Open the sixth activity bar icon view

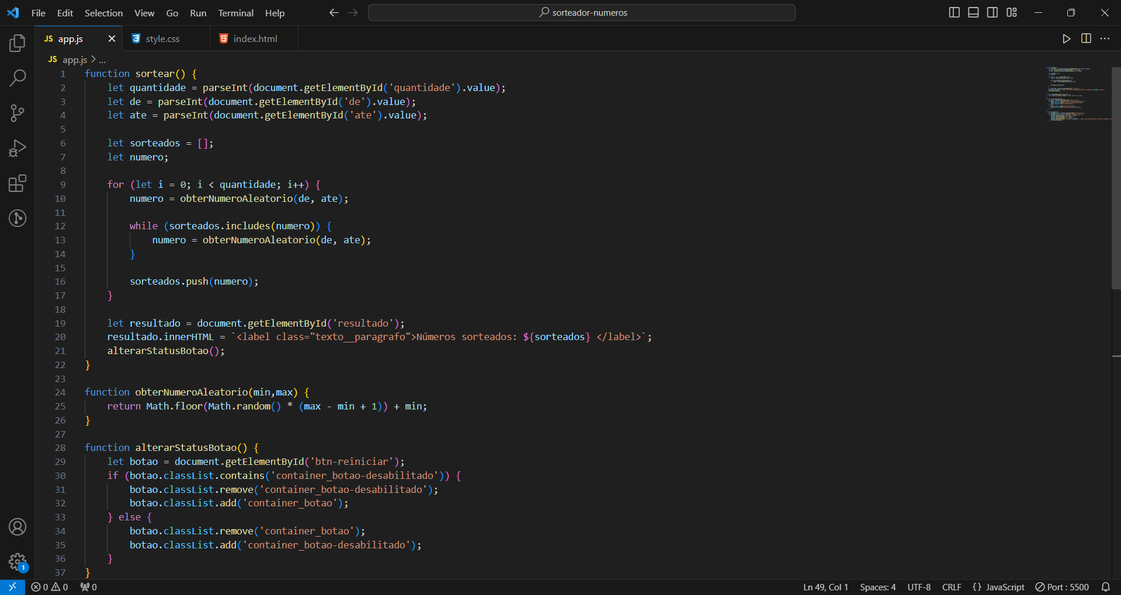point(18,218)
